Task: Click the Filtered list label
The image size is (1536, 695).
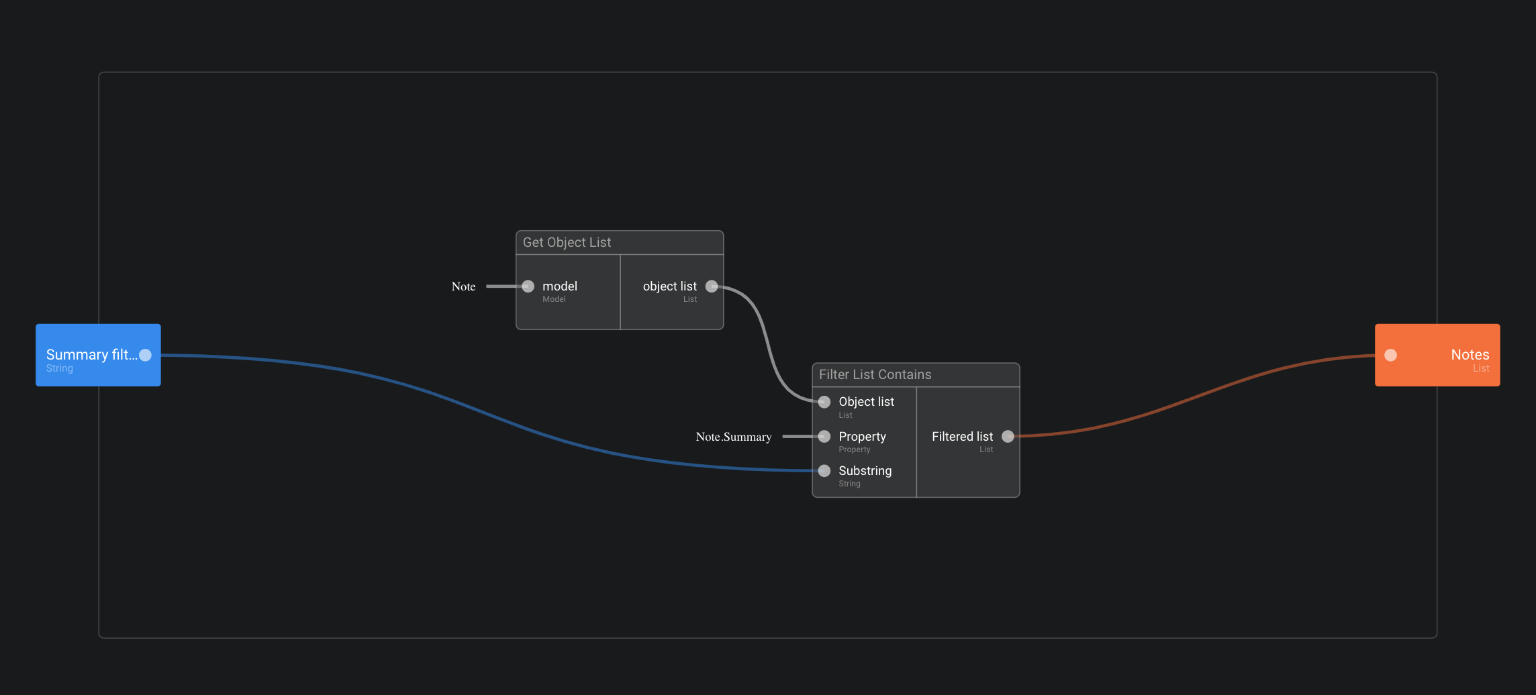Action: [961, 437]
